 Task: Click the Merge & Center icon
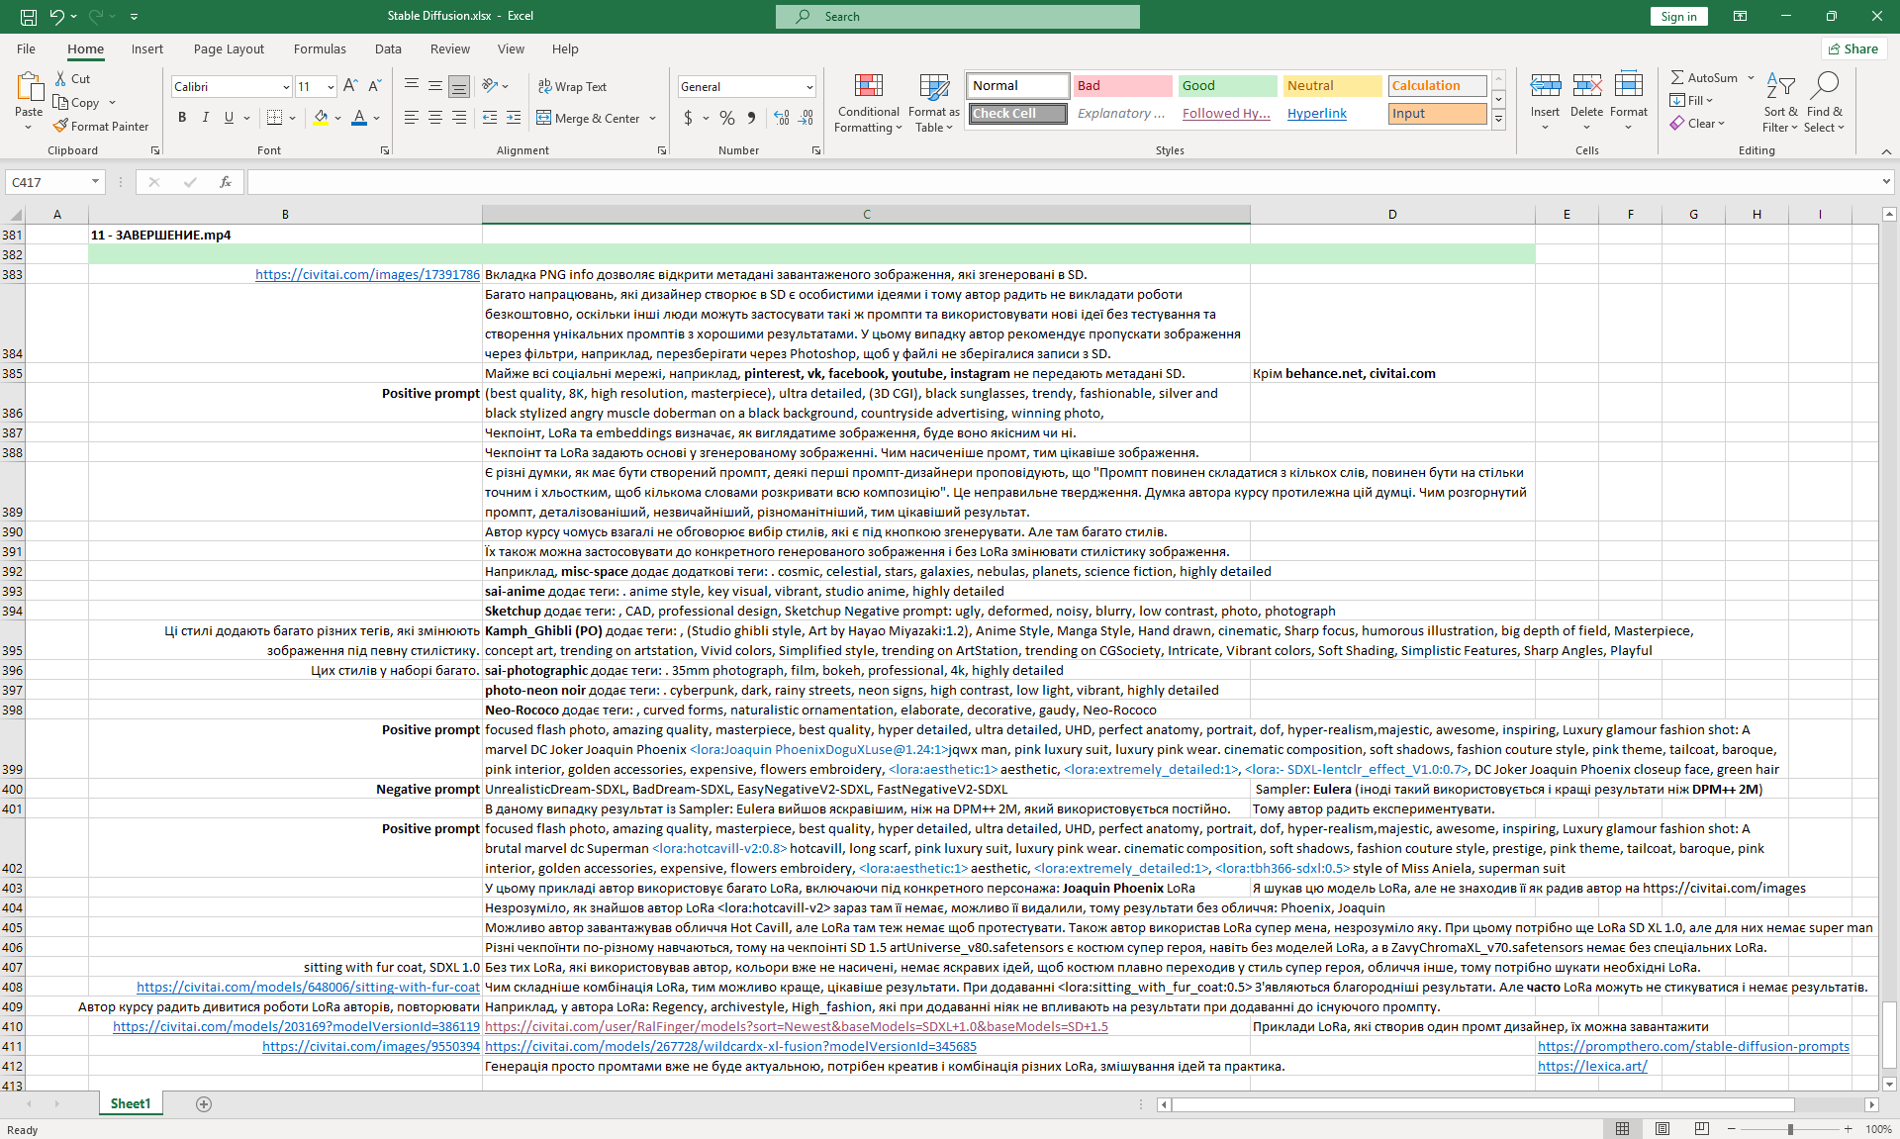[544, 118]
